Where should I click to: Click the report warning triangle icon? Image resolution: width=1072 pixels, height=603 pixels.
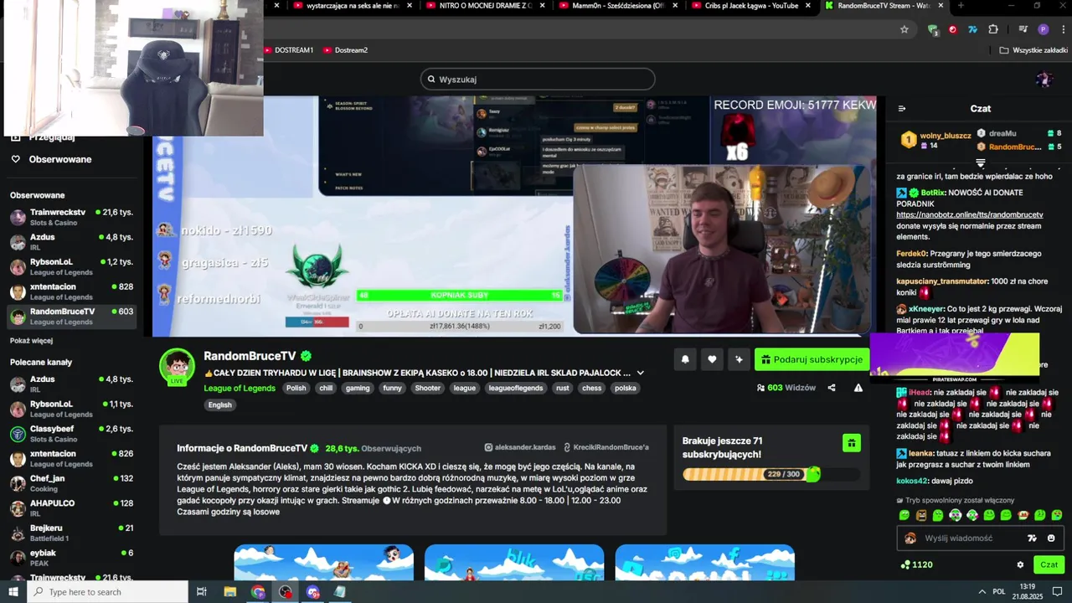coord(858,388)
